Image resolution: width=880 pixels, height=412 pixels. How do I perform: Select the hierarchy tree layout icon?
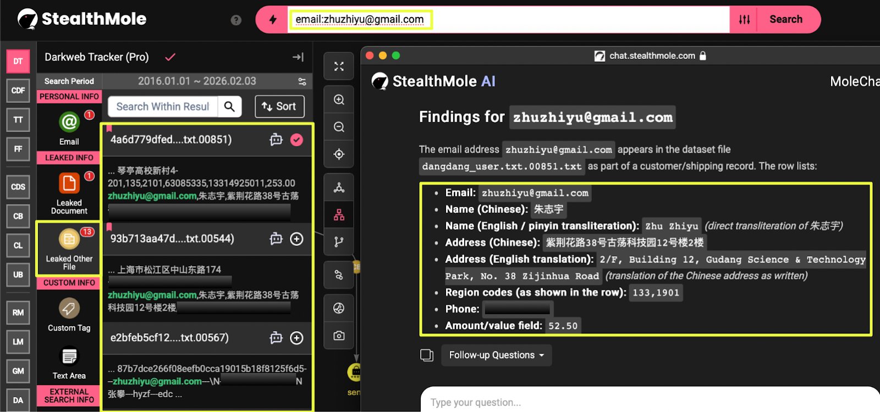(x=339, y=215)
